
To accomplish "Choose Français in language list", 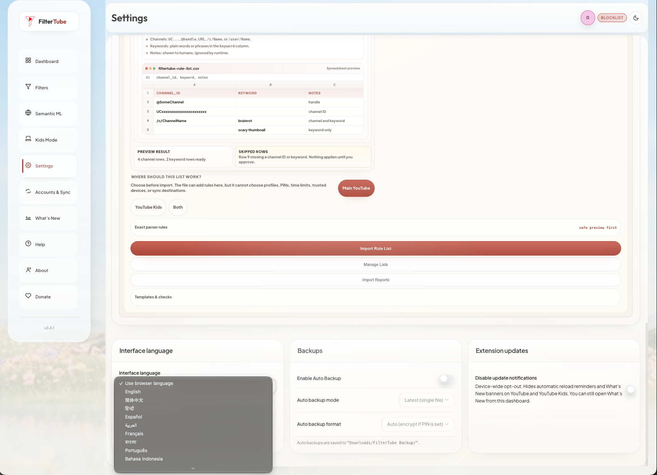I will [x=193, y=434].
